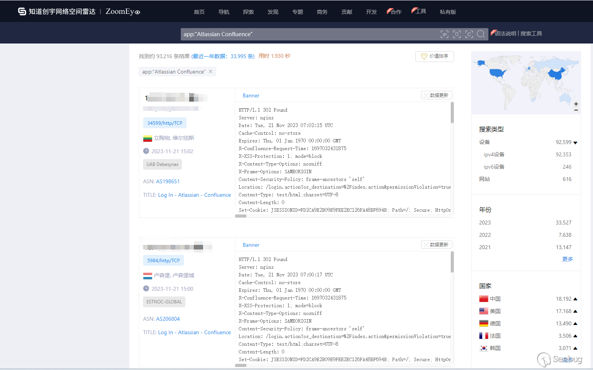Open 探索 menu item
Viewport: 593px width, 370px height.
(248, 12)
